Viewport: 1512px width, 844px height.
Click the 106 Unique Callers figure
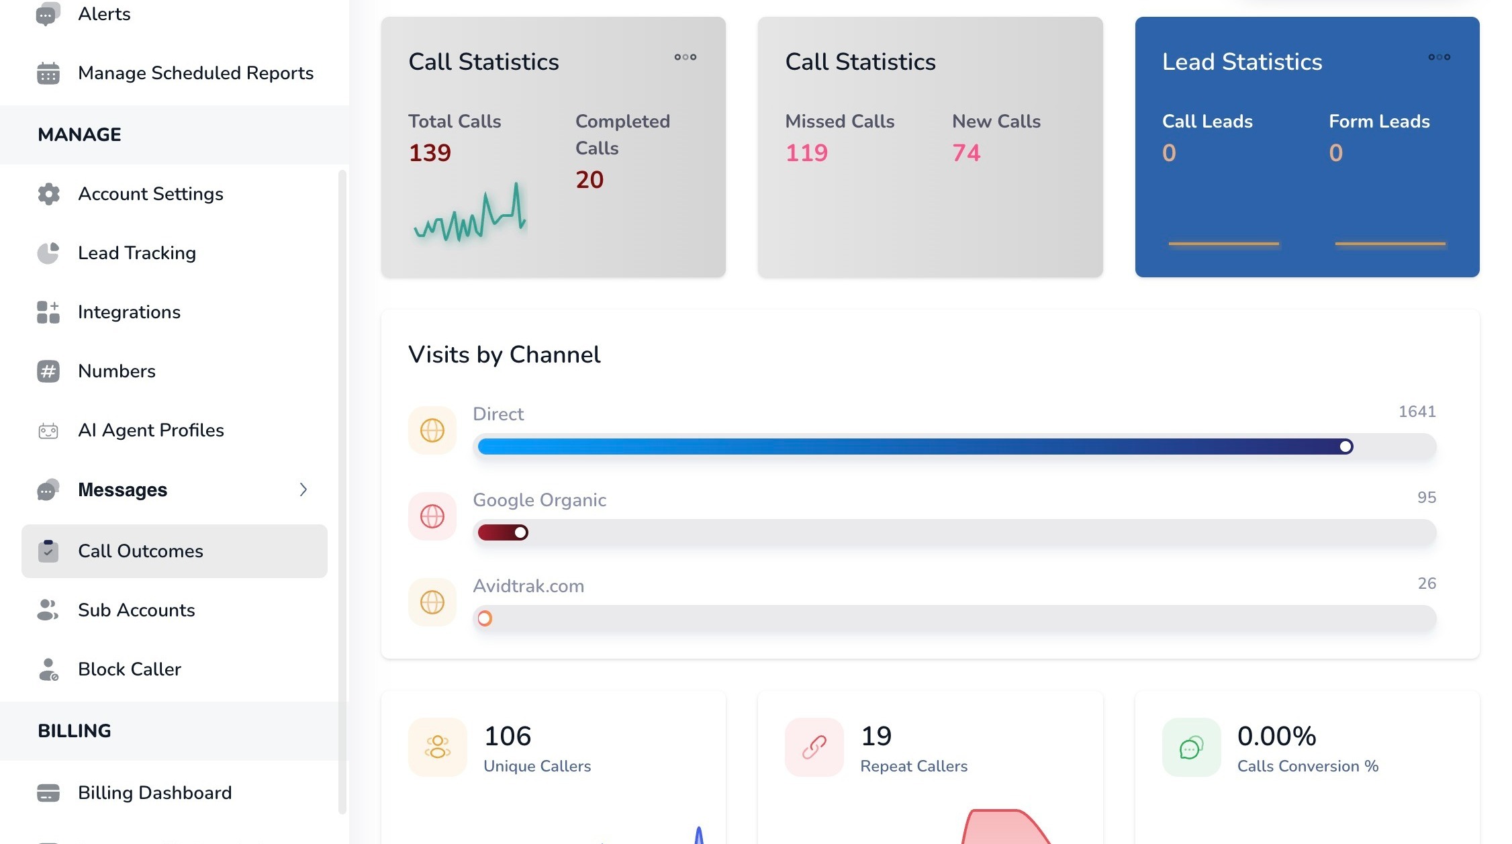click(508, 737)
